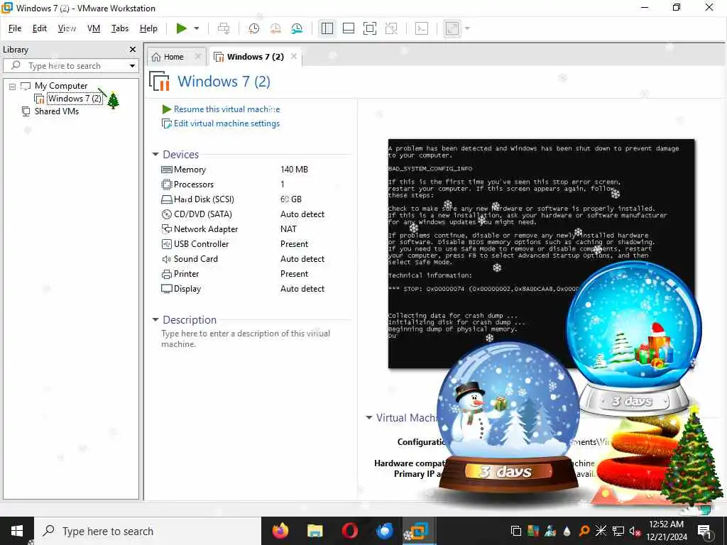
Task: Click the Display device entry
Action: click(187, 289)
